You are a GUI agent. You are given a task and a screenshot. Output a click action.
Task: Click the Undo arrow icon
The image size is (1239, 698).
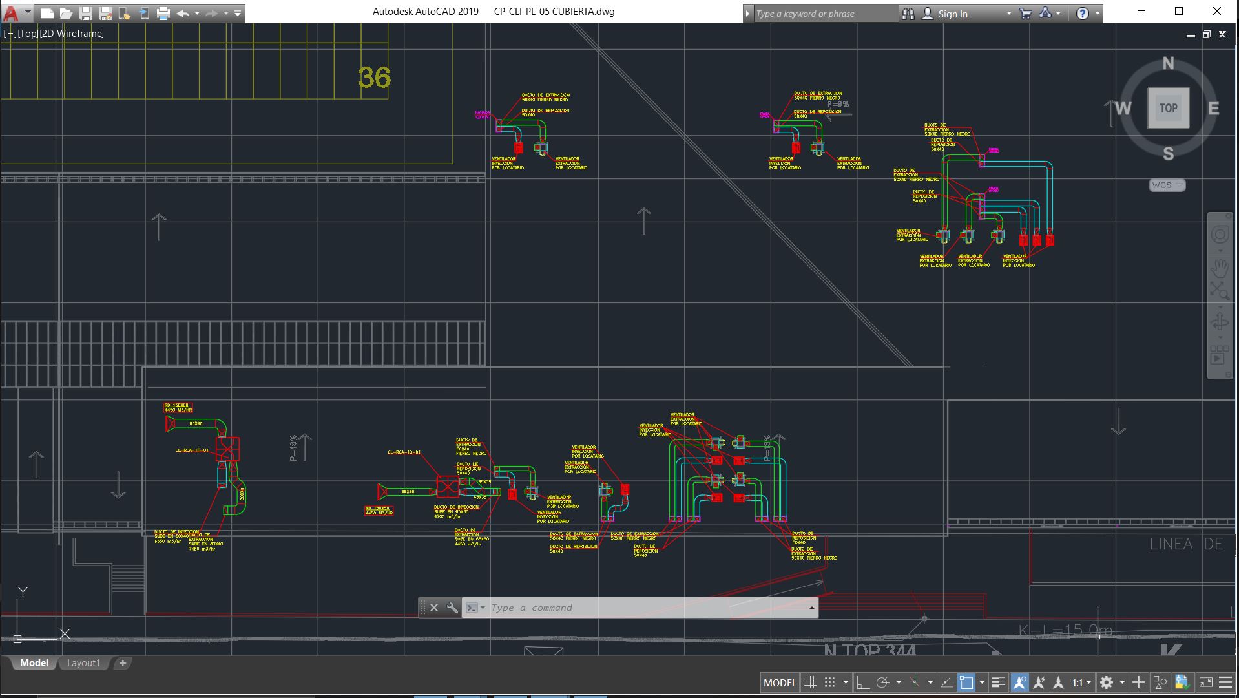coord(183,13)
